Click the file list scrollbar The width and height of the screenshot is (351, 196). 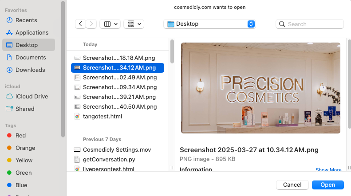[172, 51]
